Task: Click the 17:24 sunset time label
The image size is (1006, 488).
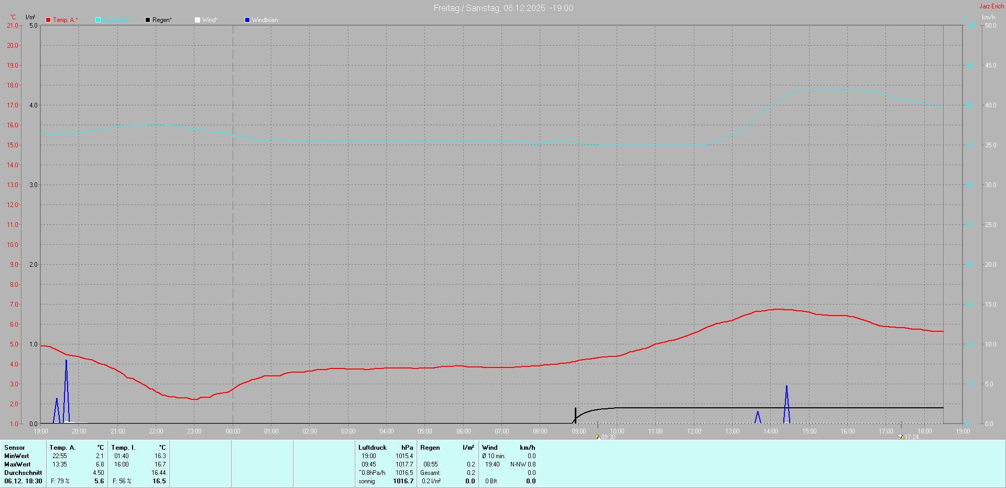Action: coord(911,437)
